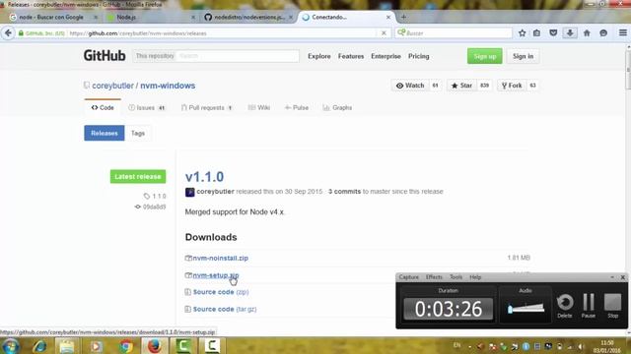Click the Delete icon in recorder panel
This screenshot has height=354, width=631.
[565, 306]
